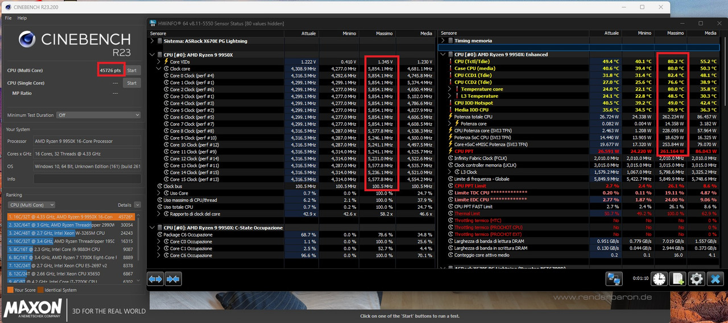This screenshot has height=323, width=728.
Task: Collapse the C-State Occupazione group
Action: [152, 227]
